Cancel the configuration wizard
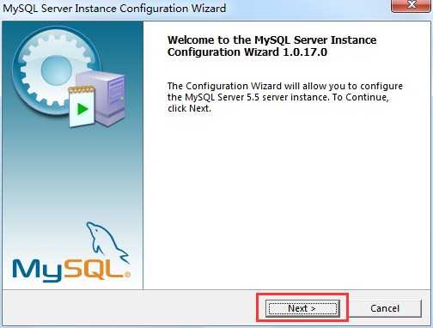 [x=385, y=308]
